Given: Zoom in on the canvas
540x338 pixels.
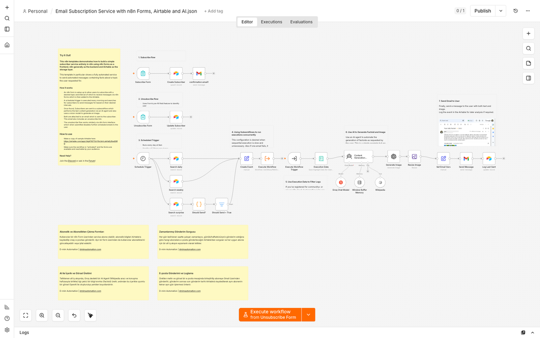Looking at the screenshot, I should [x=42, y=315].
